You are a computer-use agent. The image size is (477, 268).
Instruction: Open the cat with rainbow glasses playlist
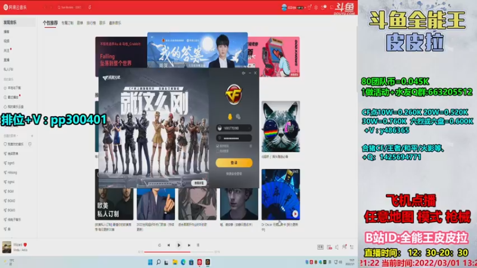tap(280, 127)
